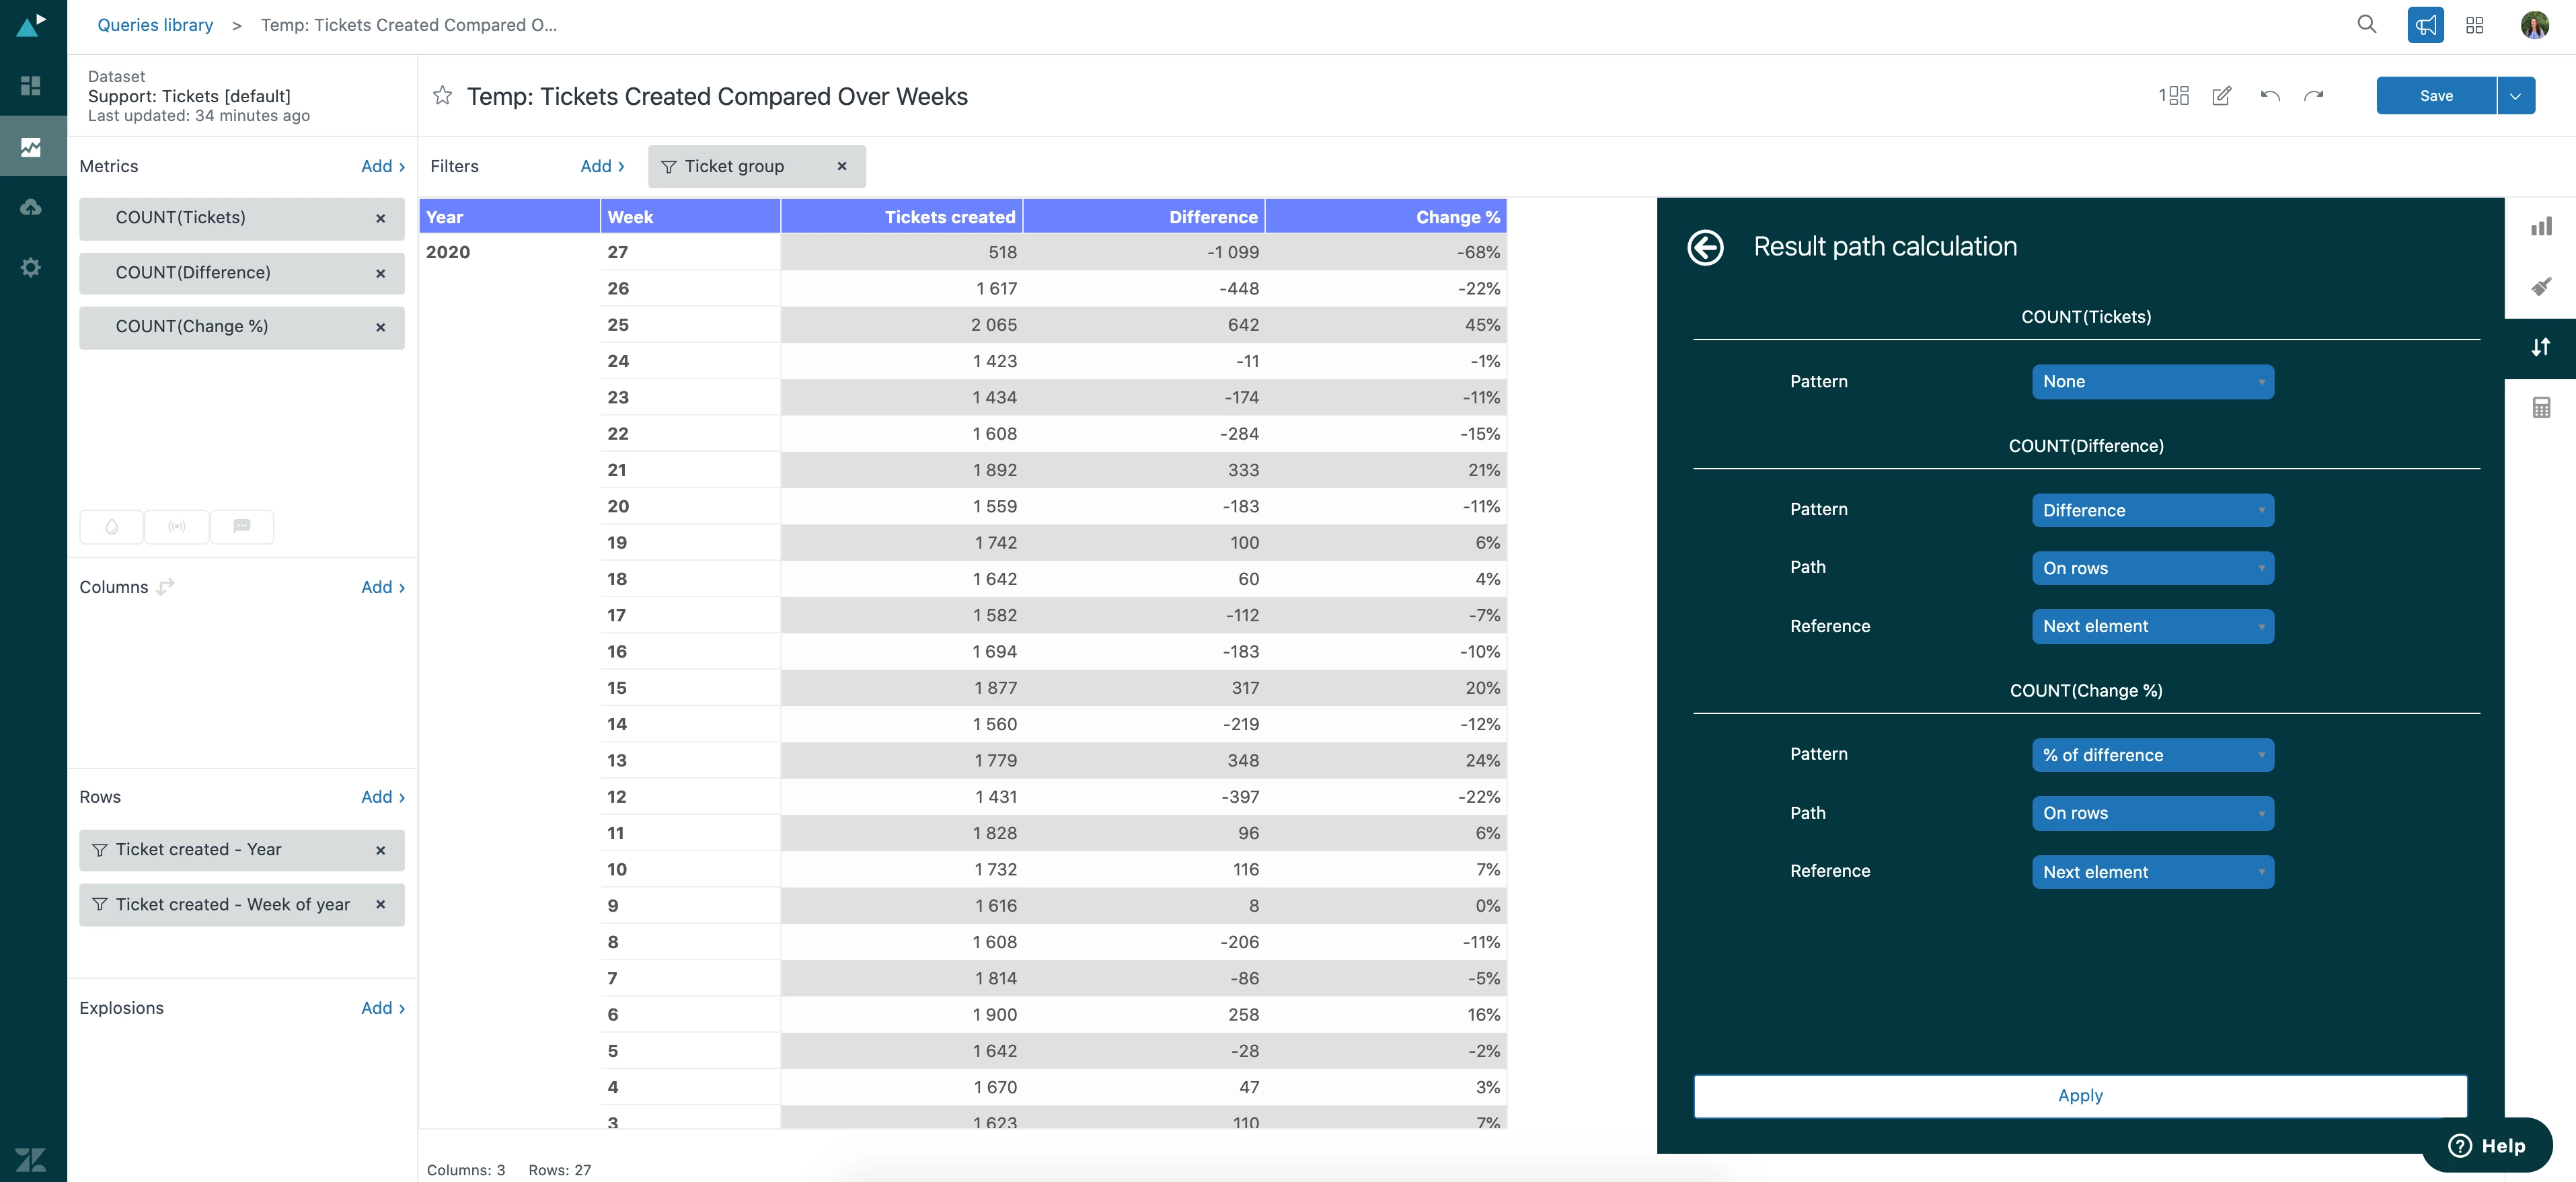
Task: Open the % of difference pattern dropdown
Action: 2152,755
